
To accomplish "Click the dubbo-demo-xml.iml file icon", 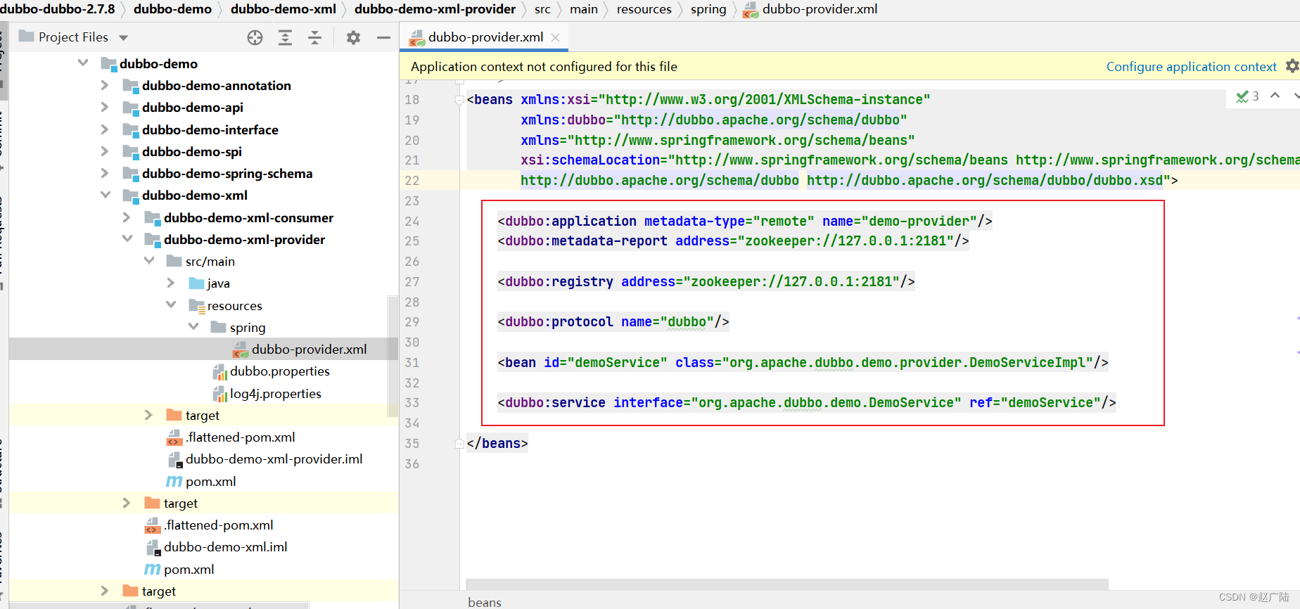I will (x=153, y=548).
